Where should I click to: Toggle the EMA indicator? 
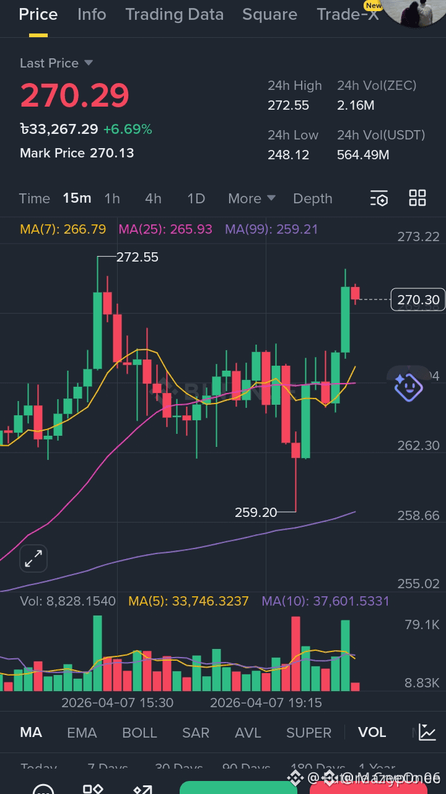point(82,733)
